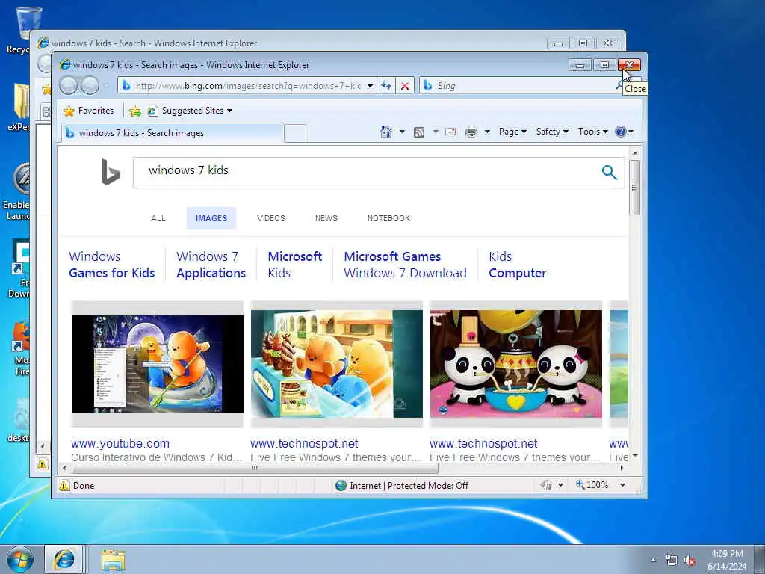Open the Tools menu
Viewport: 765px width, 574px height.
click(x=592, y=132)
